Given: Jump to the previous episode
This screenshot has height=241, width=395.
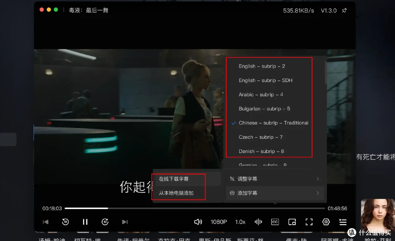Looking at the screenshot, I should point(46,222).
